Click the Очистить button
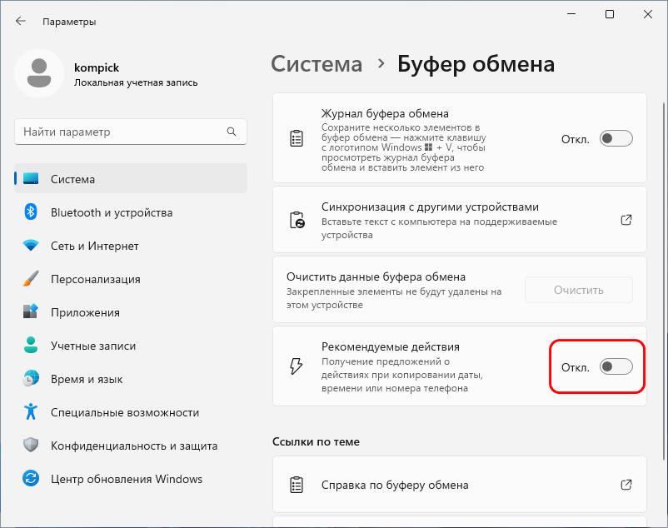Screen dimensions: 668x528 click(579, 290)
